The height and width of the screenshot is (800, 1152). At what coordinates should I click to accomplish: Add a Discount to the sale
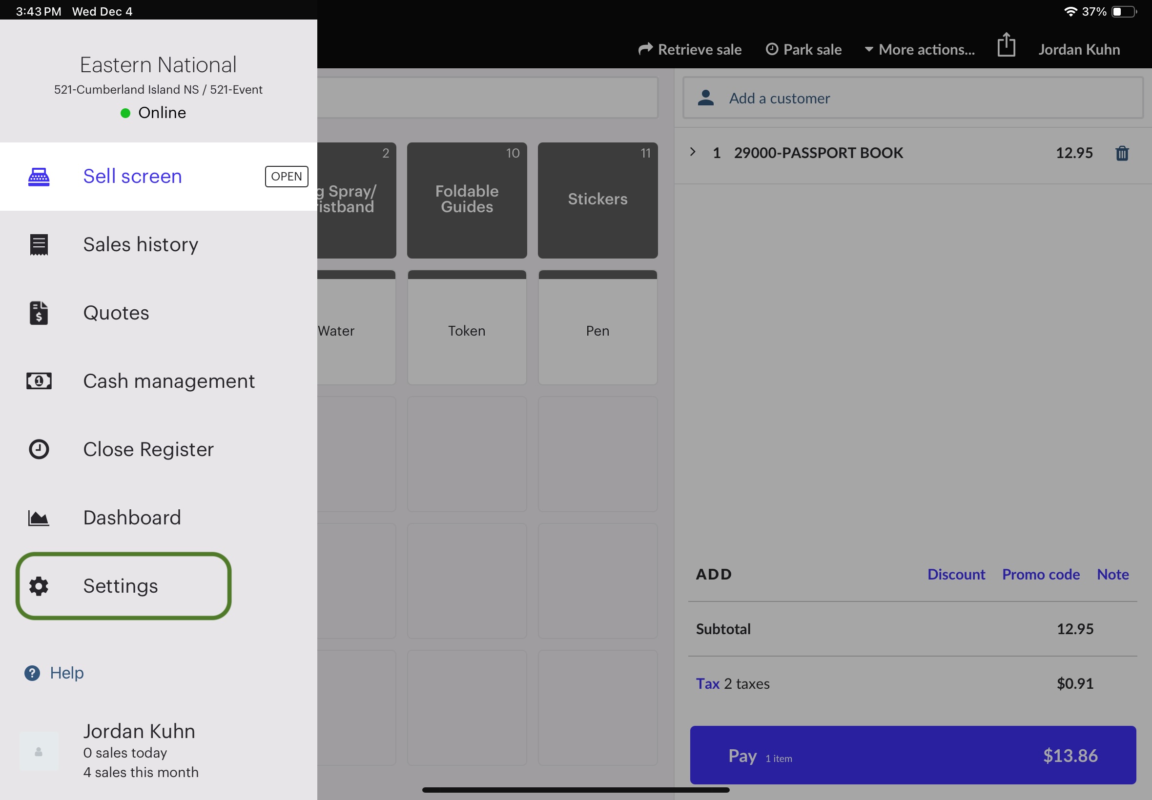[x=956, y=575]
